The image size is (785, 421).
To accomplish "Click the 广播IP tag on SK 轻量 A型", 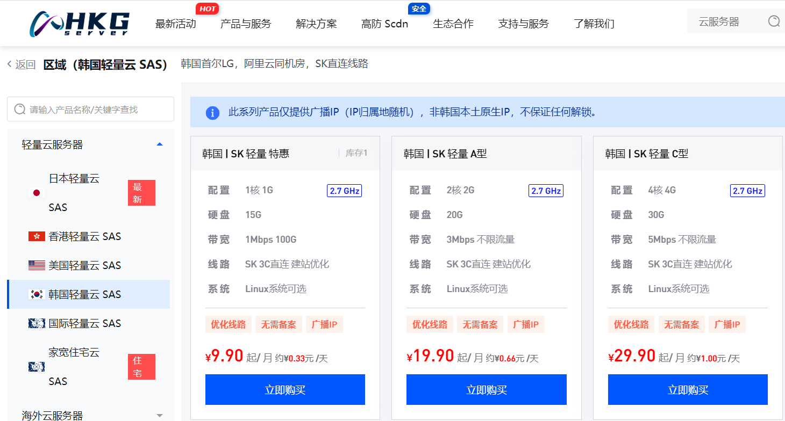I will 526,324.
